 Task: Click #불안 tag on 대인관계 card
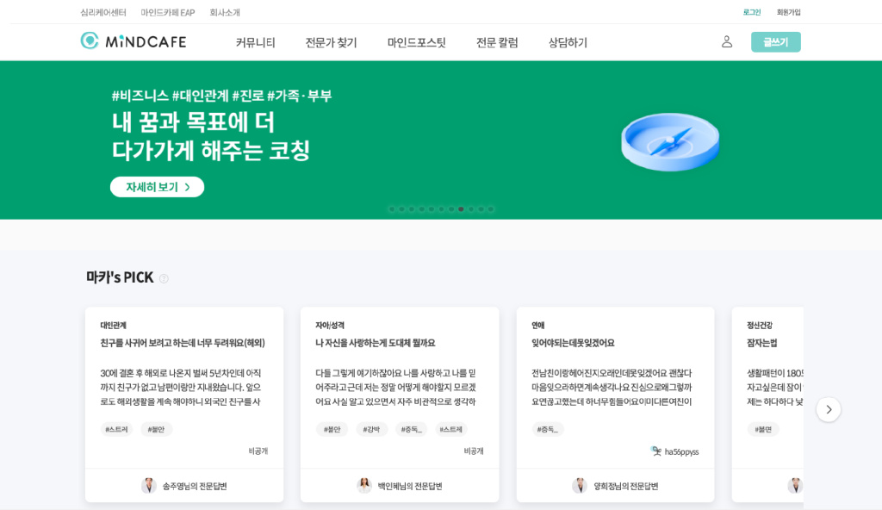coord(156,429)
